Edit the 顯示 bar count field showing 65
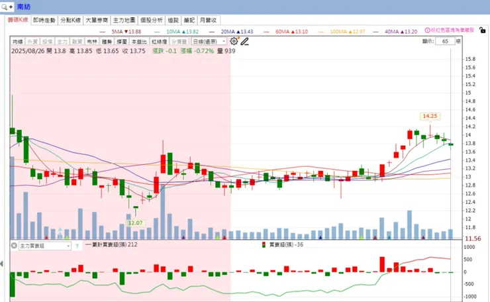 tap(446, 41)
